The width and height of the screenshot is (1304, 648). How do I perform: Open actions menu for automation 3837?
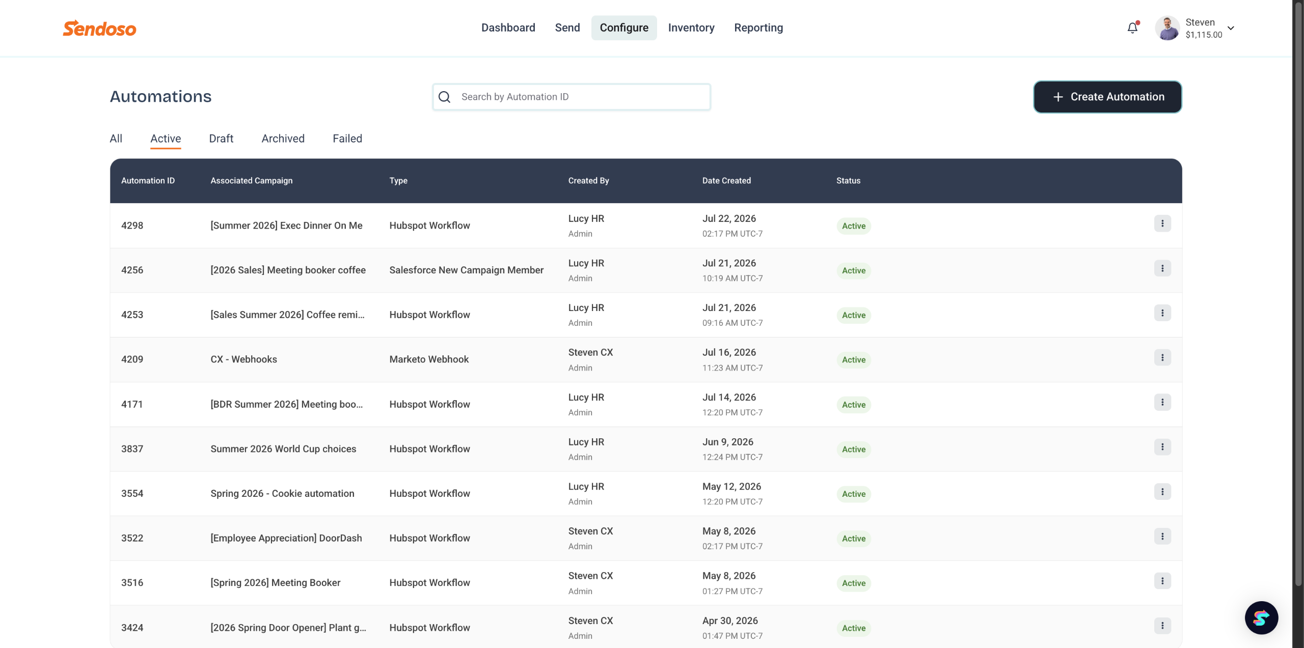pyautogui.click(x=1162, y=447)
